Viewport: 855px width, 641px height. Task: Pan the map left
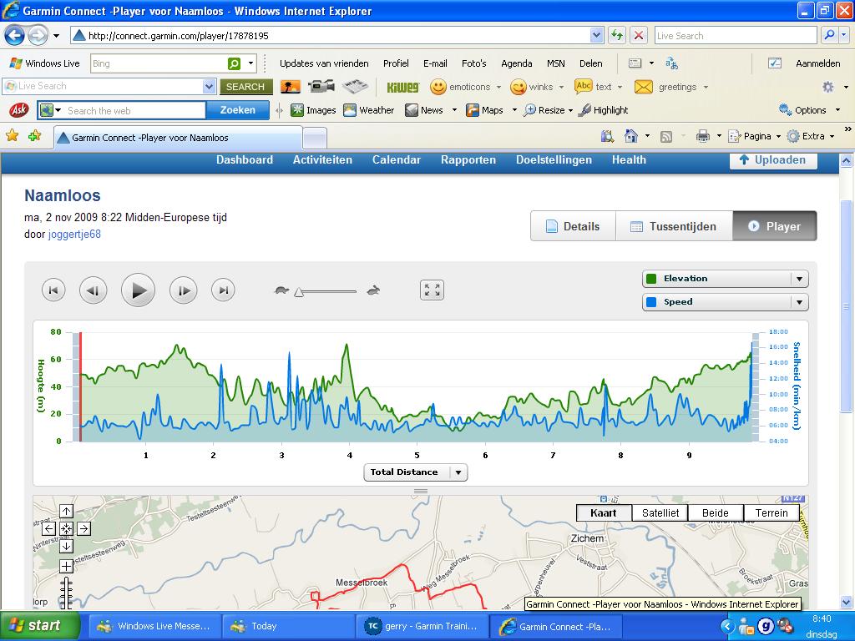tap(48, 528)
